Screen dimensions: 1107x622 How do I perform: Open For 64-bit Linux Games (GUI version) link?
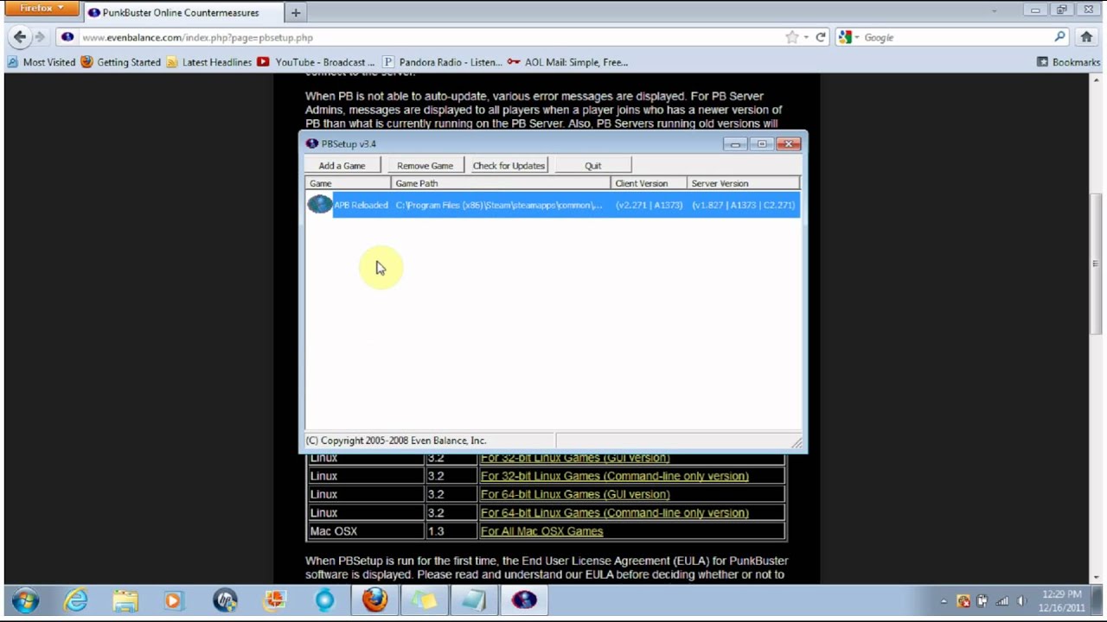point(575,494)
